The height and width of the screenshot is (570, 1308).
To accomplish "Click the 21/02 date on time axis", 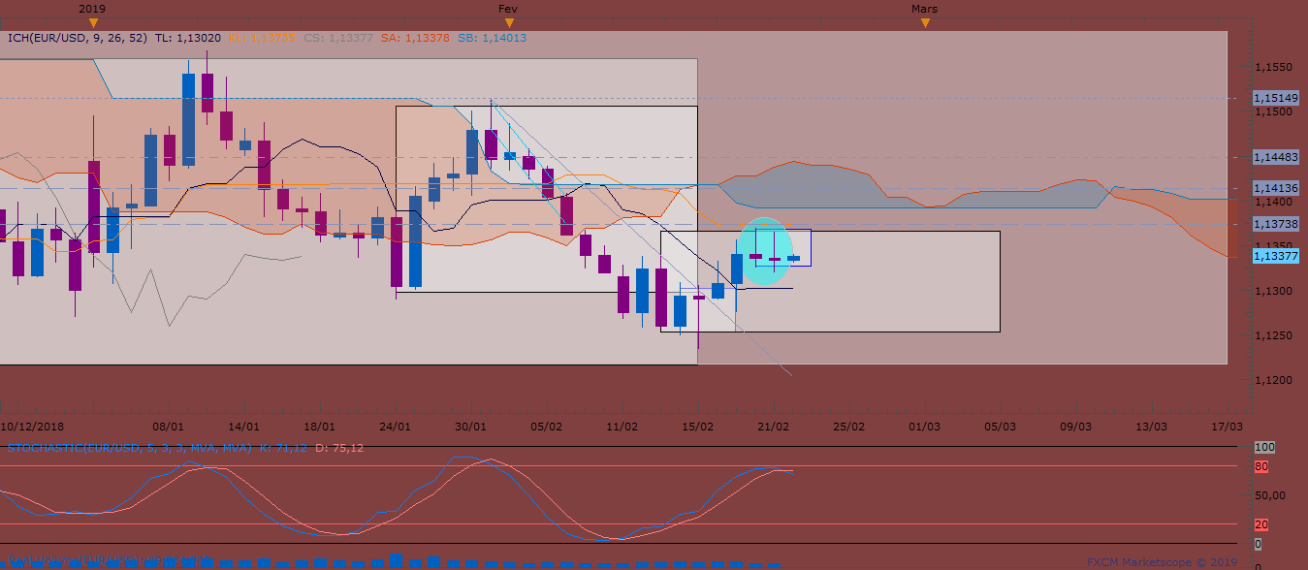I will click(773, 427).
